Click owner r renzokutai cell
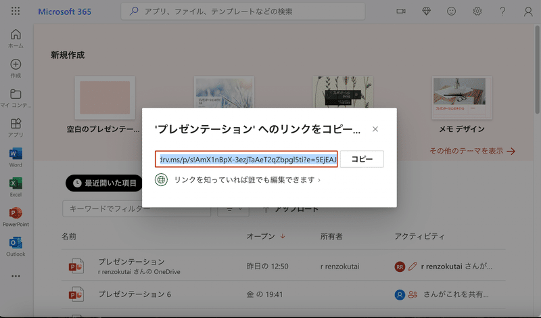Image resolution: width=541 pixels, height=318 pixels. click(x=340, y=266)
